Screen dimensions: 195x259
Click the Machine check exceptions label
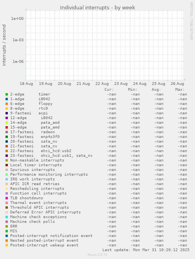coord(38,217)
